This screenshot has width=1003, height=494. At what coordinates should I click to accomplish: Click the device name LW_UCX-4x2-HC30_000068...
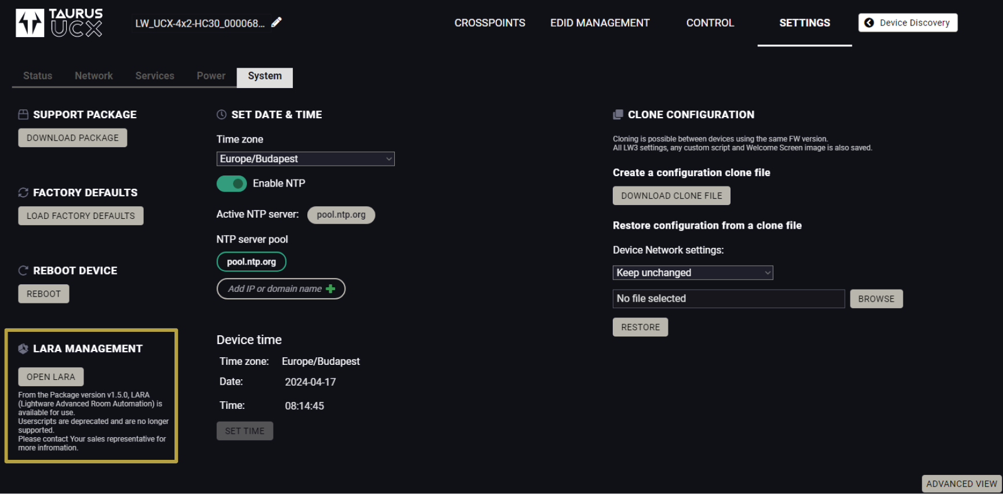point(200,23)
